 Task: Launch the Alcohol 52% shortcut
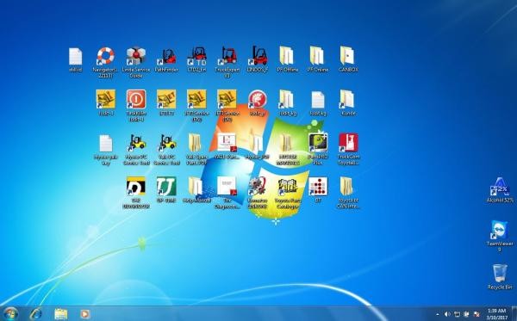click(x=500, y=190)
